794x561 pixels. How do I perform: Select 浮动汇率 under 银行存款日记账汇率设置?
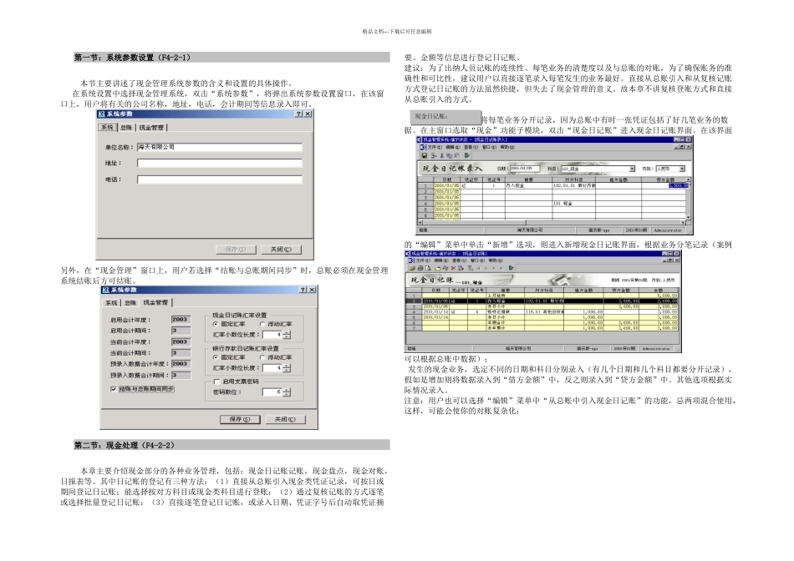pyautogui.click(x=262, y=357)
